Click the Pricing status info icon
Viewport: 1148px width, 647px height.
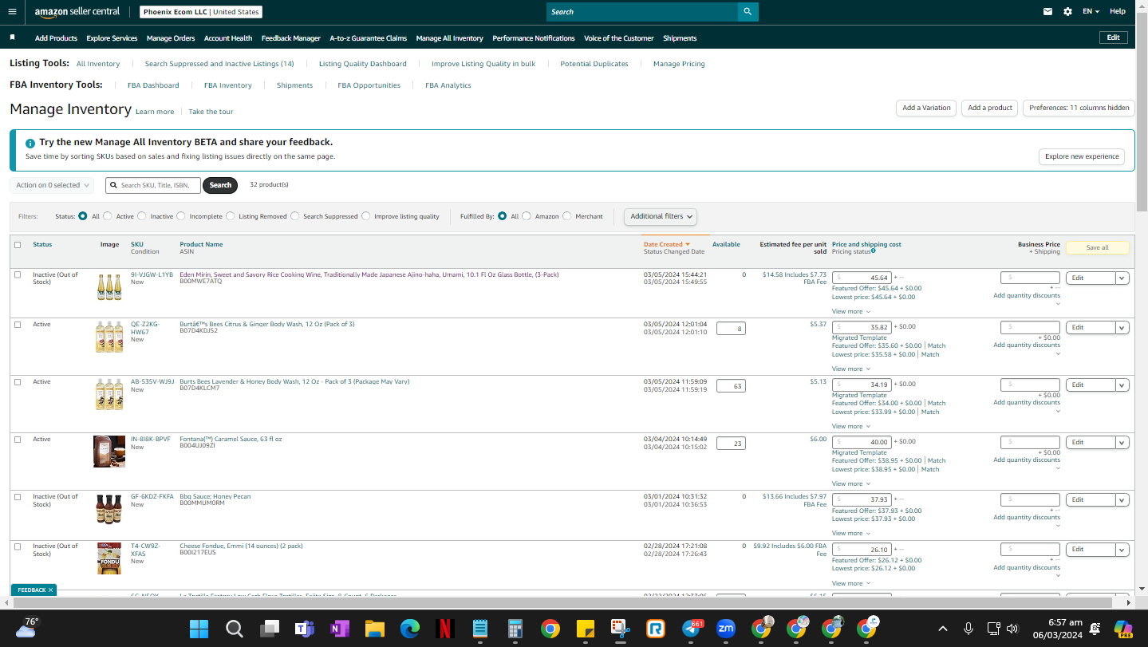tap(874, 251)
